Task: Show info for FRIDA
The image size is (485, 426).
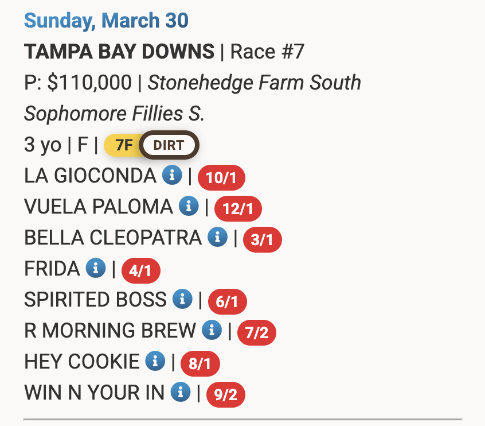Action: [x=96, y=268]
